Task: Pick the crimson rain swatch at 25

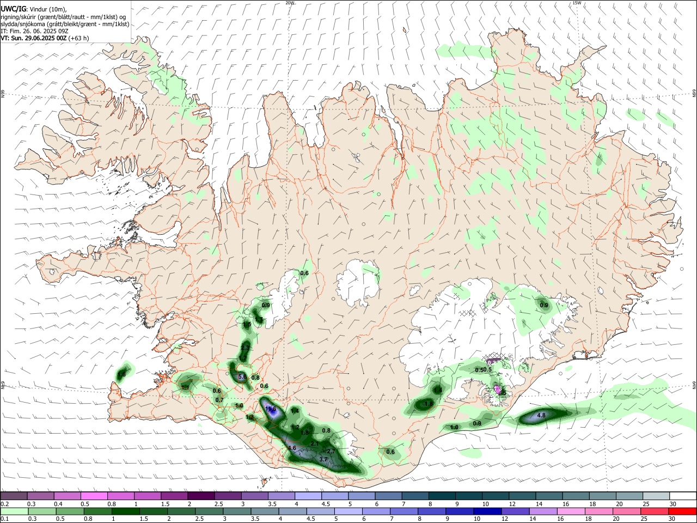Action: [x=655, y=512]
